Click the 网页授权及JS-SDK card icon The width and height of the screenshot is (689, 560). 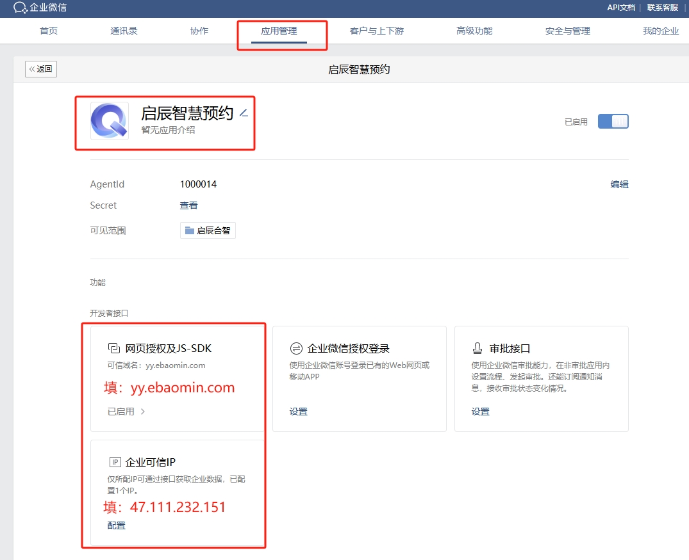pos(114,348)
